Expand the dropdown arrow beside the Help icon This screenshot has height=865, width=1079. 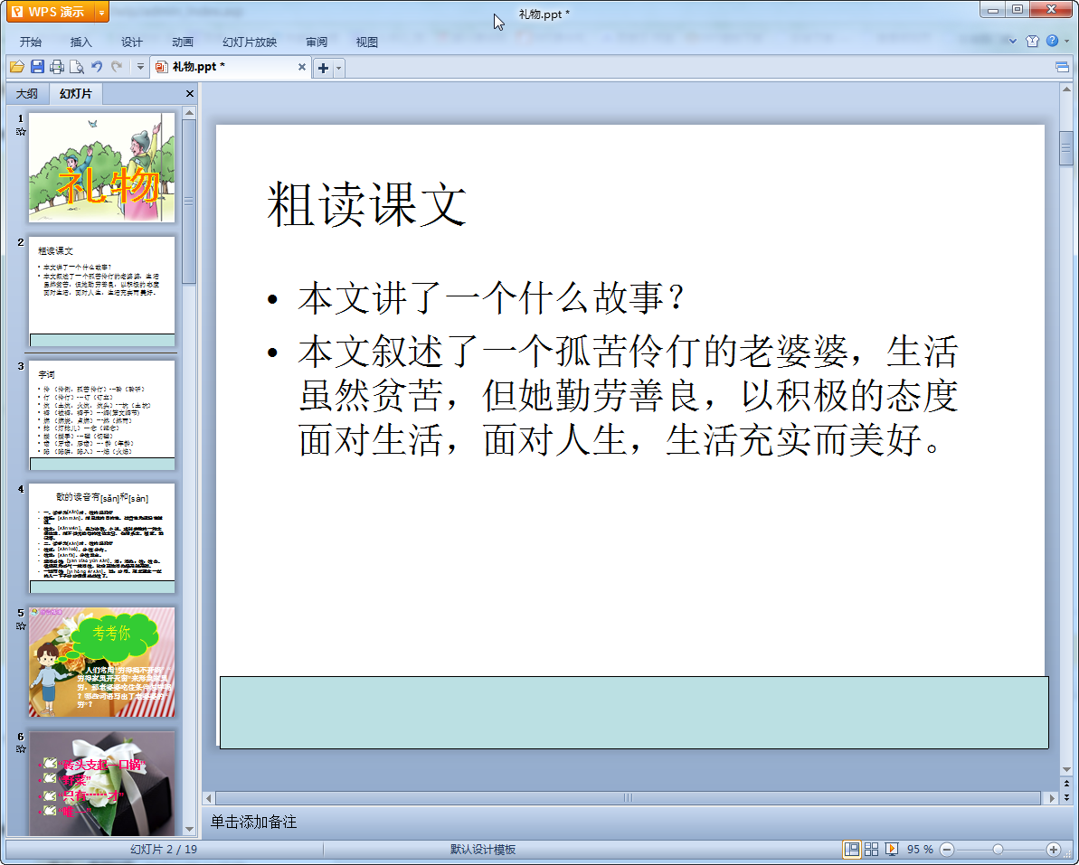1065,42
